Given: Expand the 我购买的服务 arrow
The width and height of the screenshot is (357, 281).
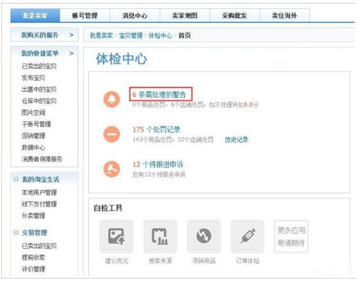Looking at the screenshot, I should (x=71, y=35).
